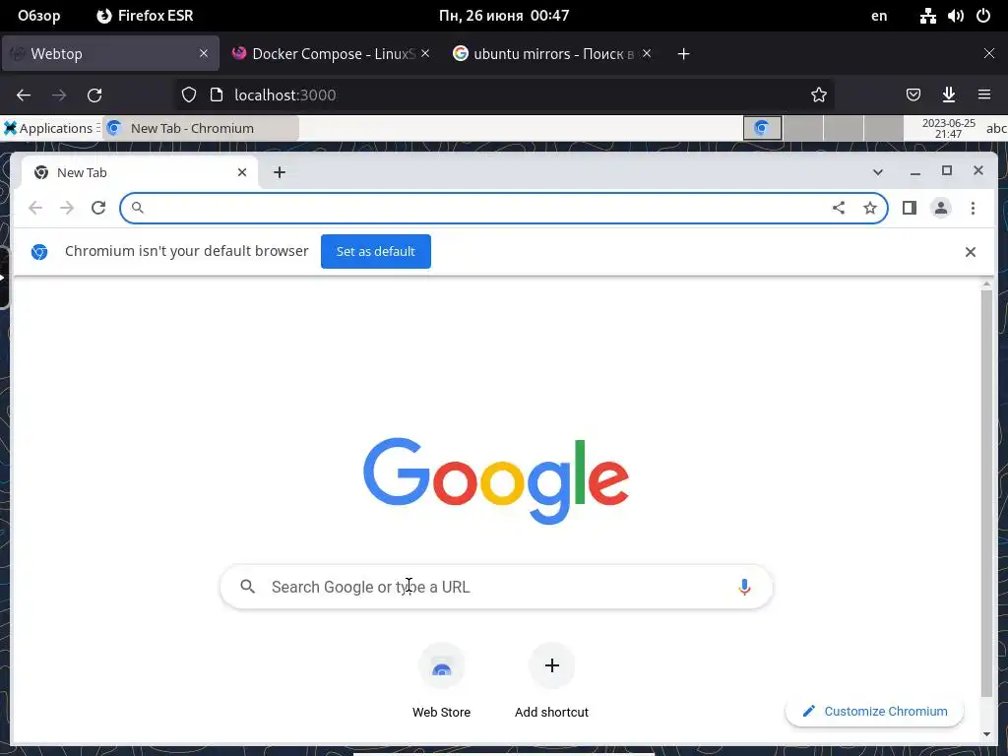Open Firefox ESR app menu in top bar
Screen dimensions: 1008x756
[x=145, y=16]
